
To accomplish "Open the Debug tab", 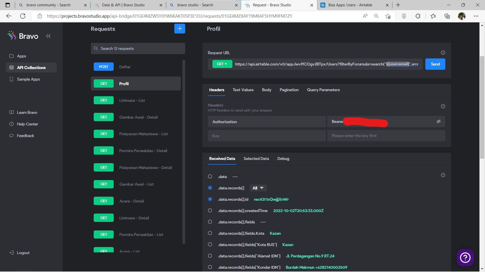I will pos(283,159).
